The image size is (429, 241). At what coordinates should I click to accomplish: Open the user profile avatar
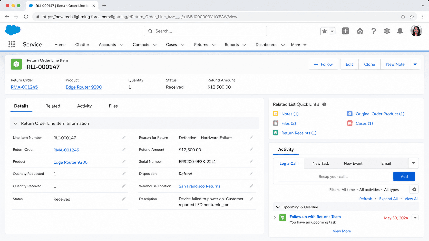tap(416, 31)
